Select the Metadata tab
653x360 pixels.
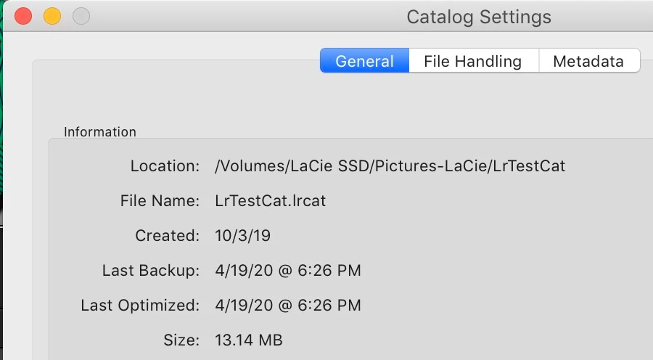point(588,61)
